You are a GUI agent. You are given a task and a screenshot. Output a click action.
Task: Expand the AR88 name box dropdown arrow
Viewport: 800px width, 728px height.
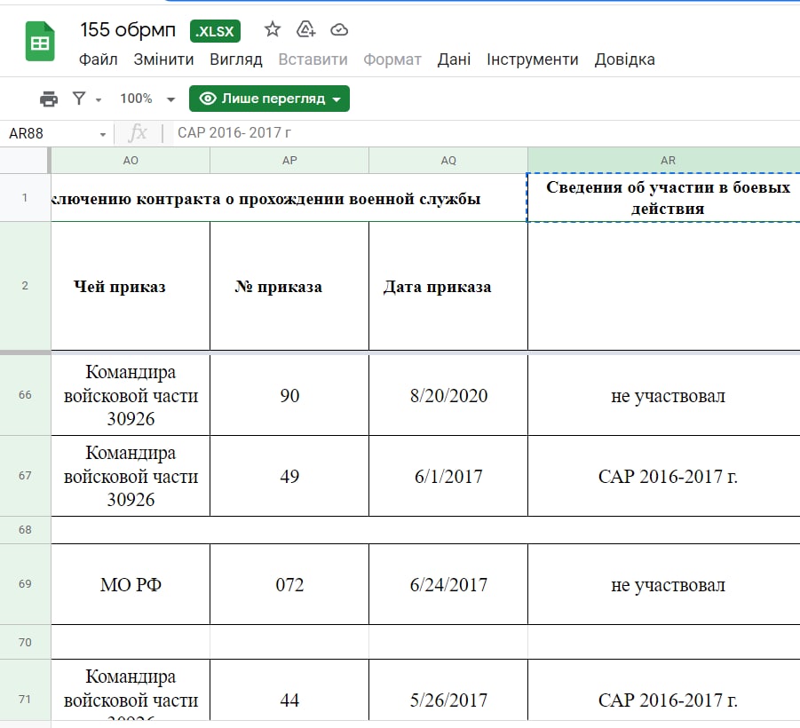point(104,134)
